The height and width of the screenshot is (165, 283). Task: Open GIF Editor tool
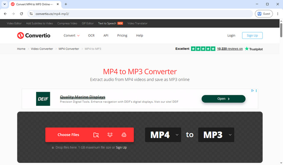click(x=87, y=23)
